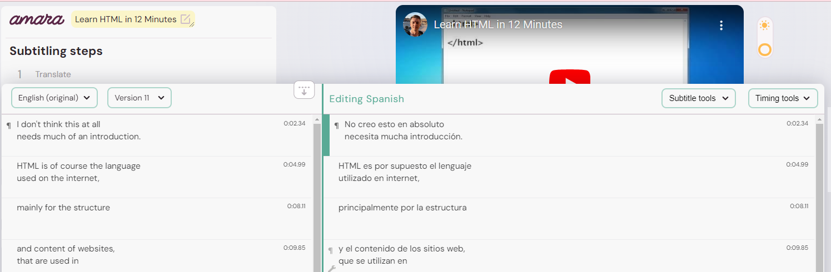
Task: Click the wrench icon on Spanish subtitle row
Action: [x=332, y=269]
